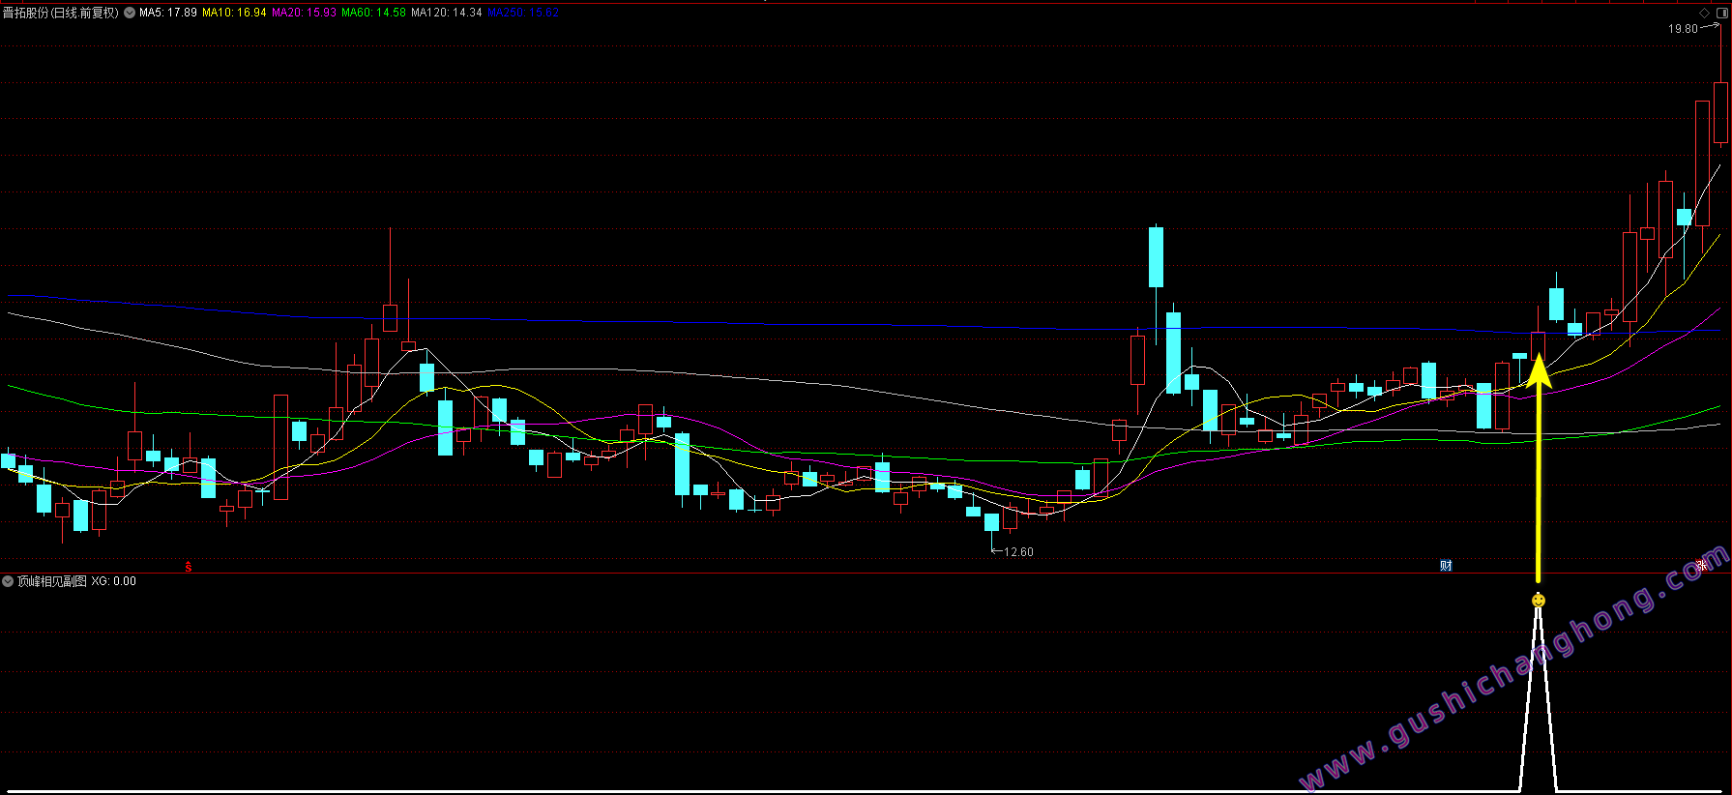Click the 19.80 high price label

click(1683, 29)
